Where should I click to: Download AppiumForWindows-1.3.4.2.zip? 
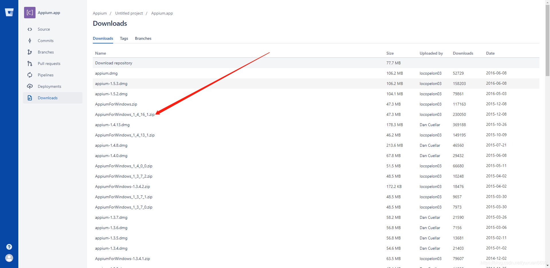(x=123, y=186)
